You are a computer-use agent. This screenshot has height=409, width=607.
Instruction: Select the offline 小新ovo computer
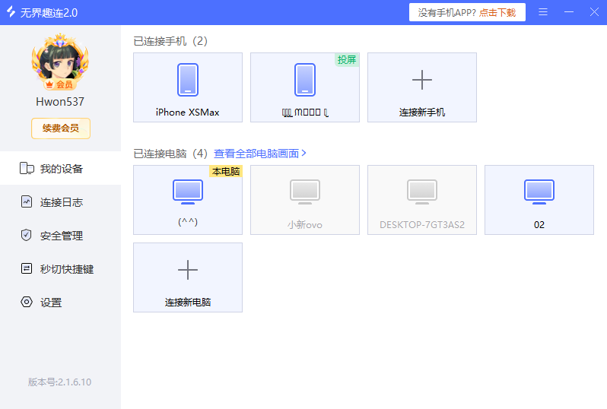point(305,199)
